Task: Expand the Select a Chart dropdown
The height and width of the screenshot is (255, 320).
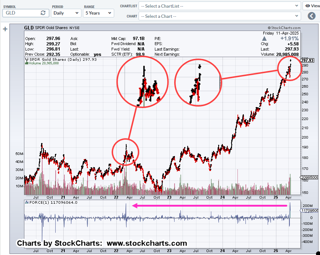Action: (x=220, y=16)
